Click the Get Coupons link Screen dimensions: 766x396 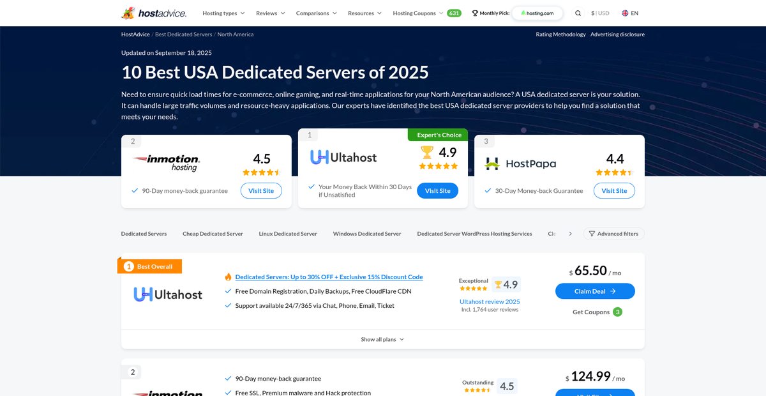[591, 312]
